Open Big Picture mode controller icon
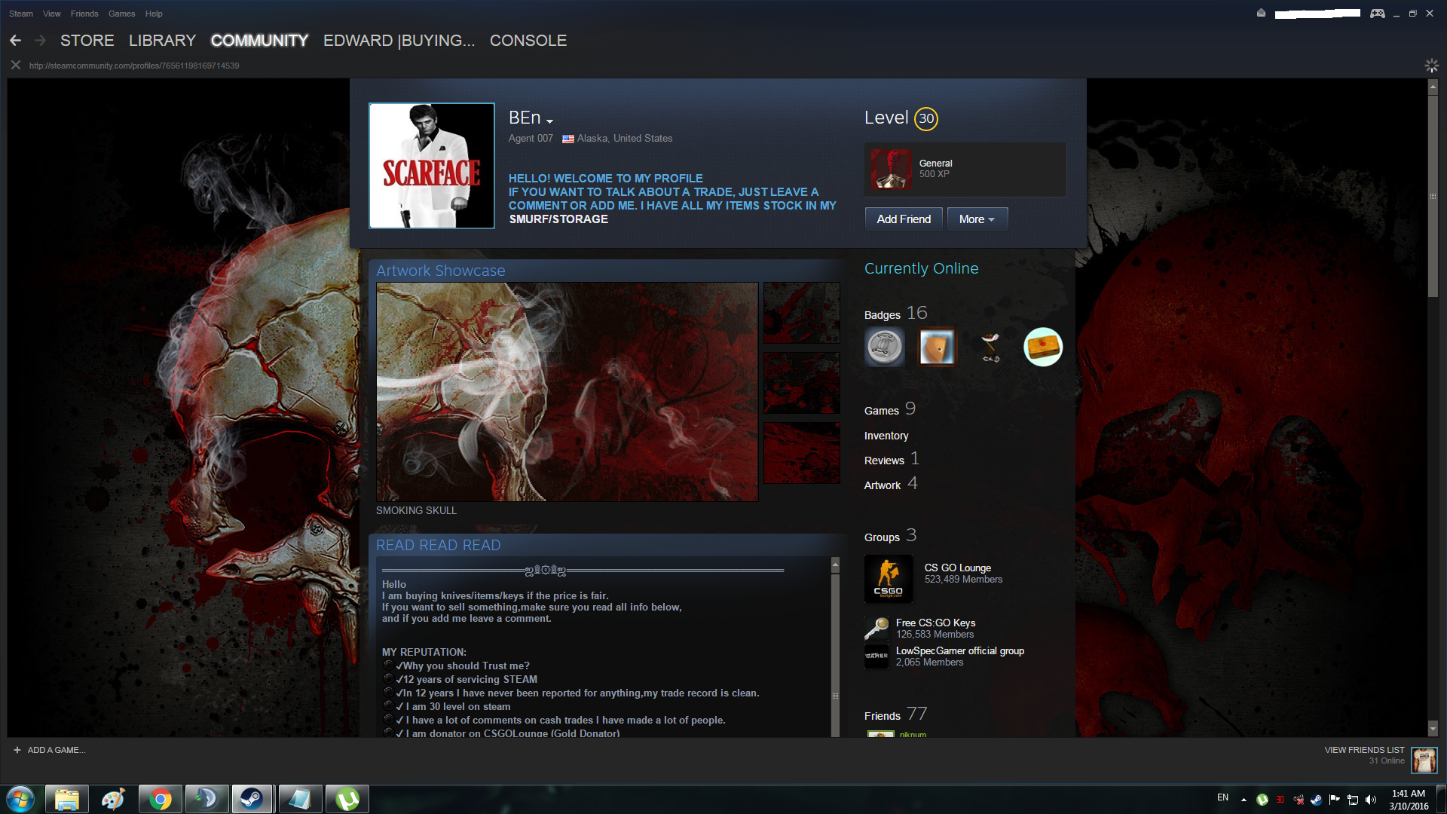This screenshot has height=814, width=1447. tap(1377, 14)
